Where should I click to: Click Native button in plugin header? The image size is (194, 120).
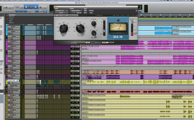91,13
